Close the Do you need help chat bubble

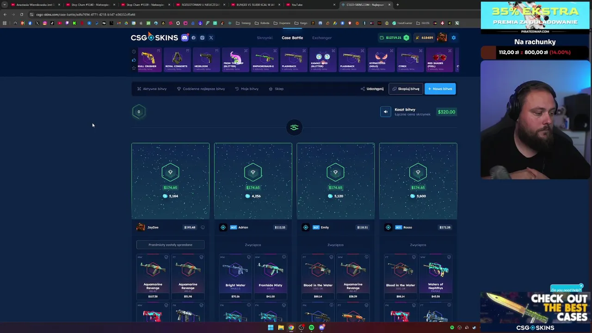click(581, 286)
